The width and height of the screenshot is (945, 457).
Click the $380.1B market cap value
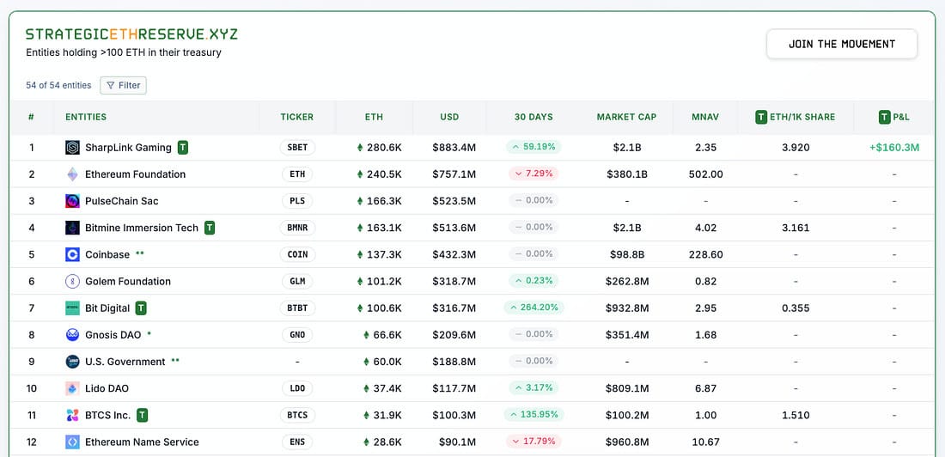tap(627, 174)
